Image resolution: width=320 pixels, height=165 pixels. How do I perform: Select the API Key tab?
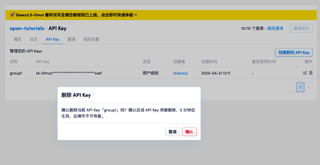52,39
